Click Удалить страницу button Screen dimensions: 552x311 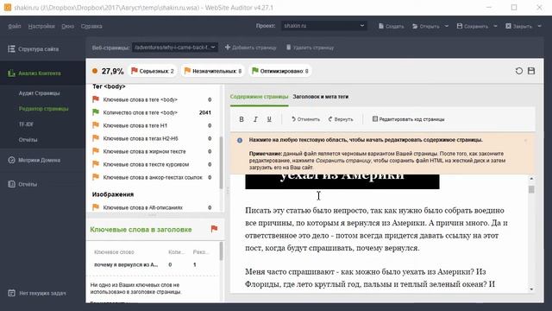310,48
